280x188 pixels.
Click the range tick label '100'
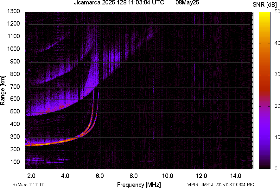[15, 162]
